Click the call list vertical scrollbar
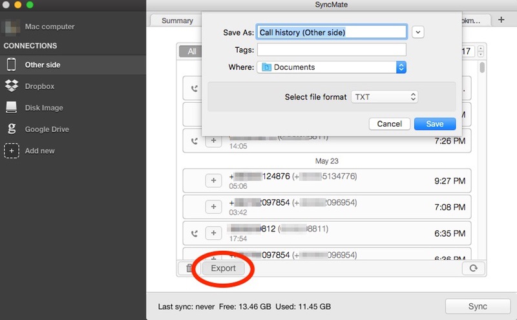 [x=482, y=67]
